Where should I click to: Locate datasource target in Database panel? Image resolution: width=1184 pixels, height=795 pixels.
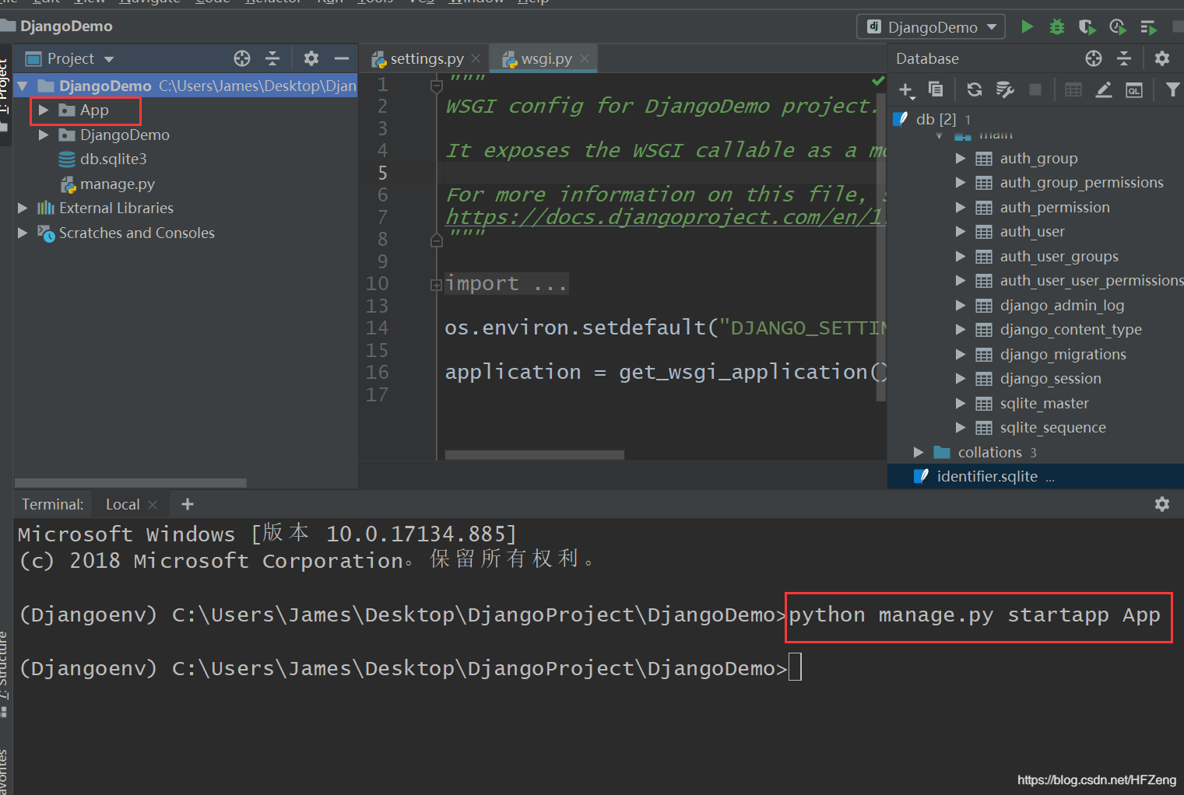pos(1094,58)
